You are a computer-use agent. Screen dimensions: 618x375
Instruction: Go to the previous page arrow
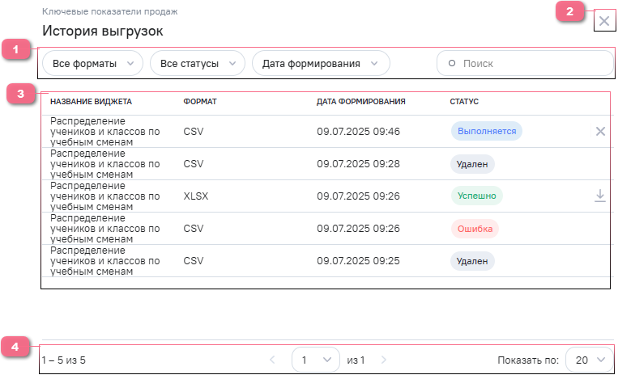(x=272, y=360)
